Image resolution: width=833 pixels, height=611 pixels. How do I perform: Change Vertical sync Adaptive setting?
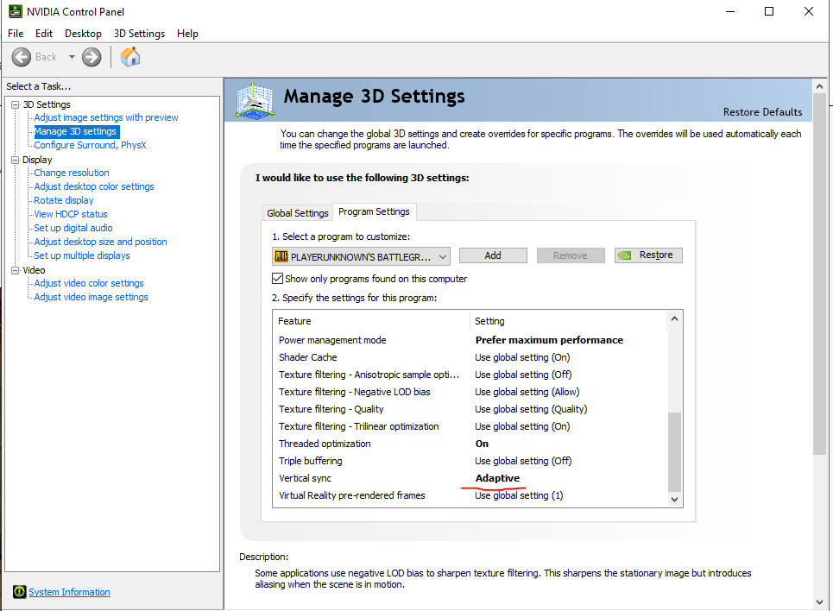[497, 478]
